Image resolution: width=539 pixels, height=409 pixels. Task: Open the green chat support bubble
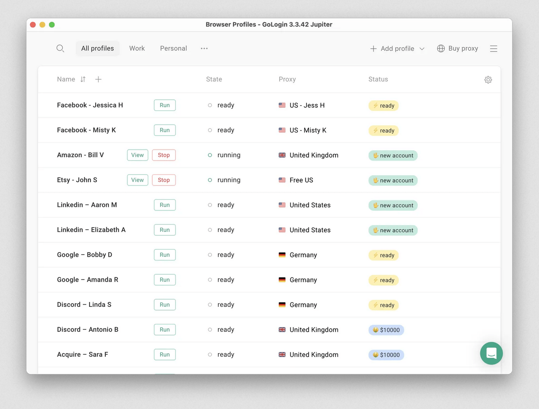coord(491,353)
